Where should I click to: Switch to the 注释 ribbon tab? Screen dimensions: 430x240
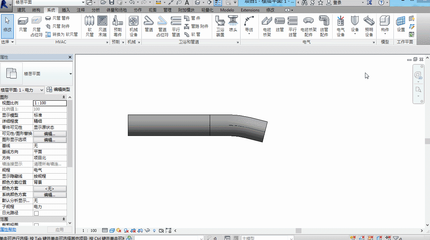coord(81,10)
